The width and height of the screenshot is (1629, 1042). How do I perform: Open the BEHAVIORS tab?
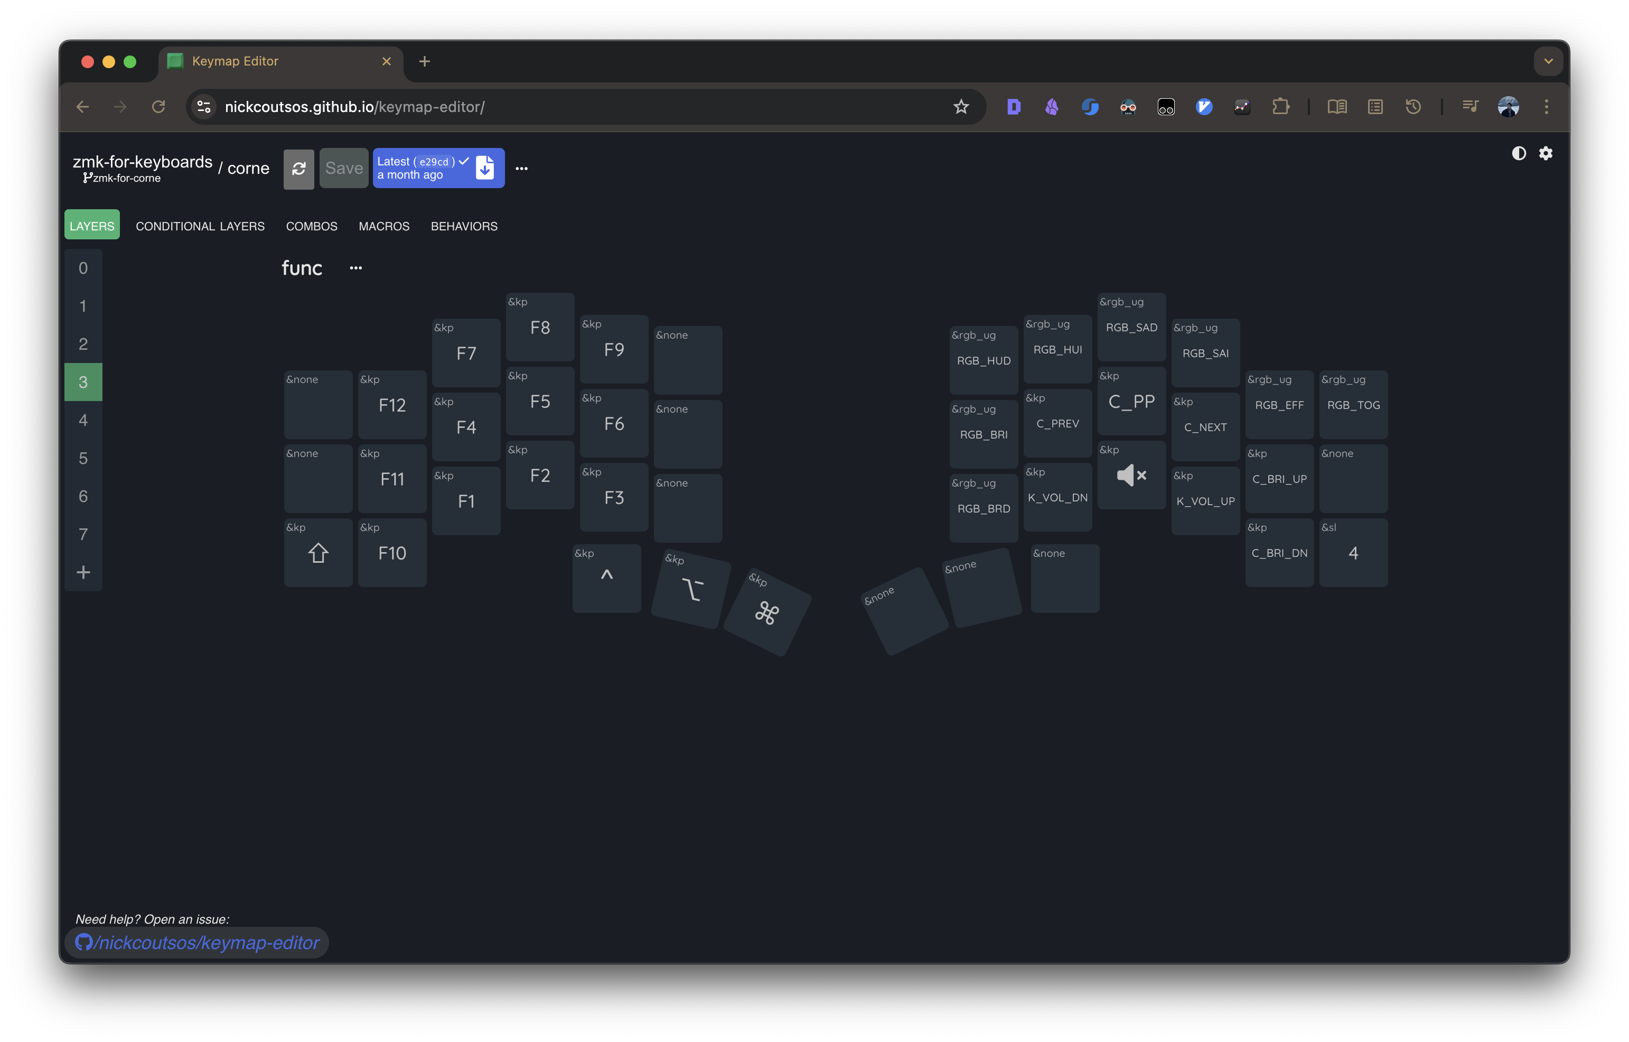[464, 226]
